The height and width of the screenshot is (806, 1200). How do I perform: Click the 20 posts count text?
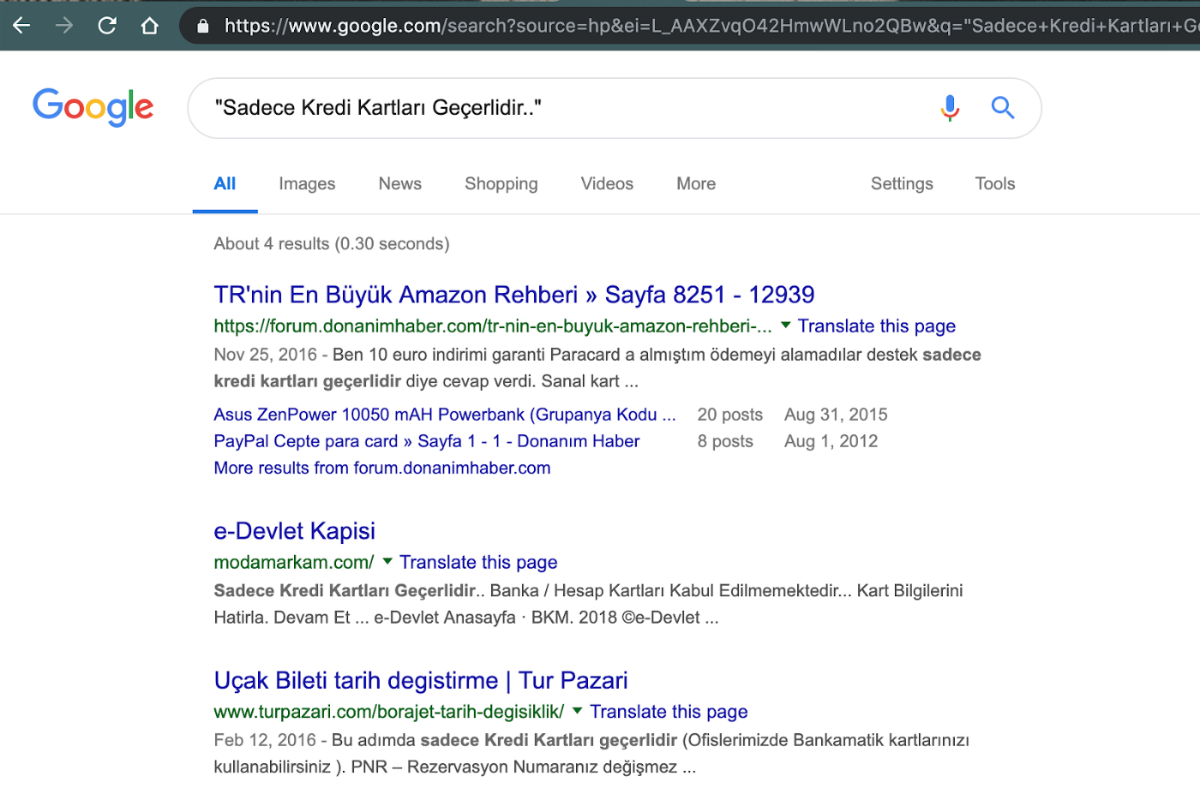[730, 415]
